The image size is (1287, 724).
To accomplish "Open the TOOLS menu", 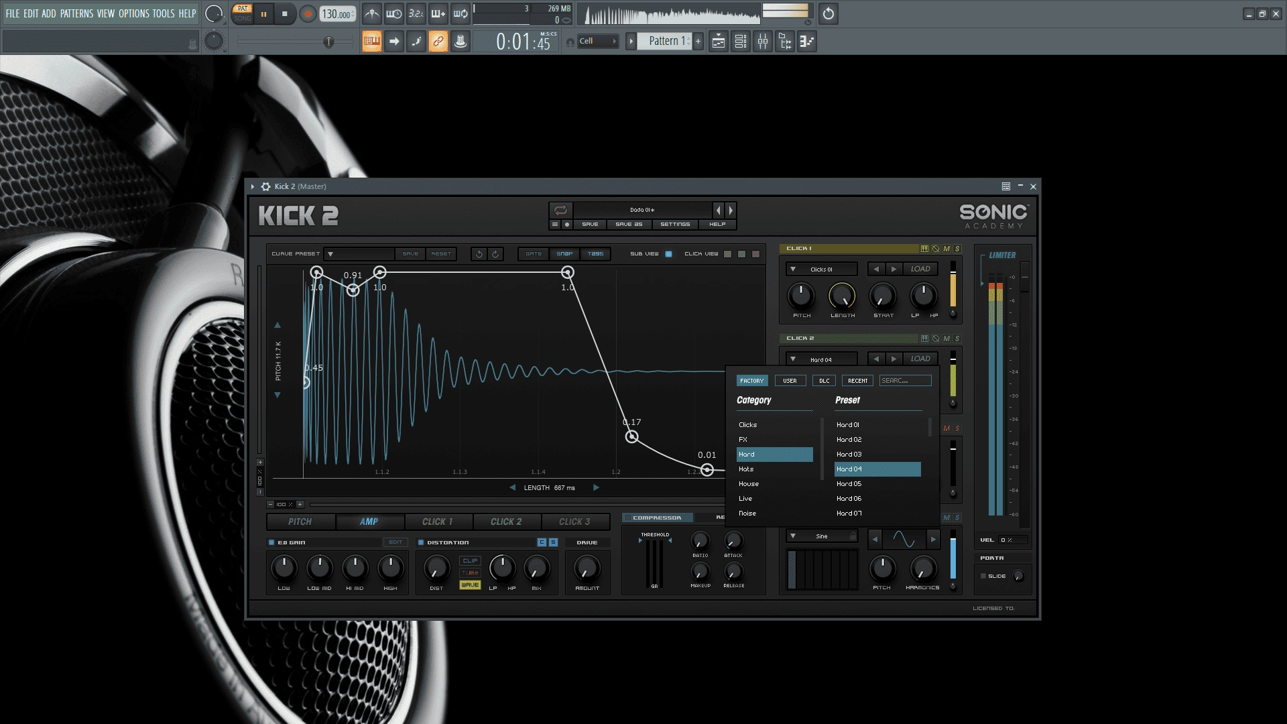I will pyautogui.click(x=164, y=13).
